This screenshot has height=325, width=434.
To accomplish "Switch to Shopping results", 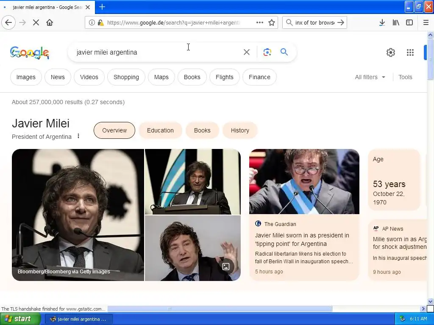I will click(126, 77).
